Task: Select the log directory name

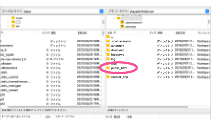Action: (x=113, y=59)
